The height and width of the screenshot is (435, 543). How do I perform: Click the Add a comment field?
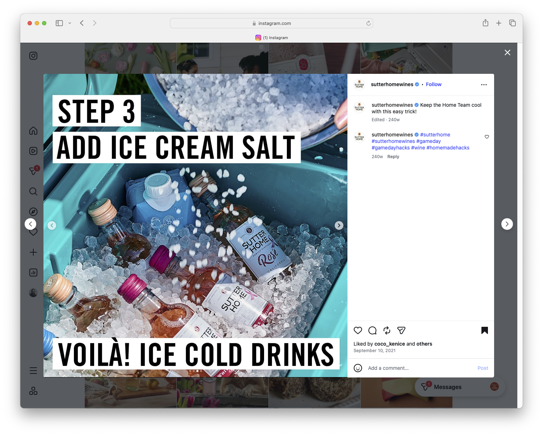[x=388, y=368]
